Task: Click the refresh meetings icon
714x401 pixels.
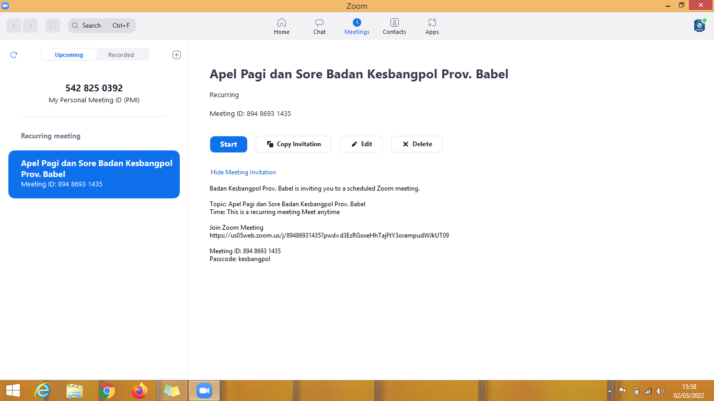Action: (x=14, y=55)
